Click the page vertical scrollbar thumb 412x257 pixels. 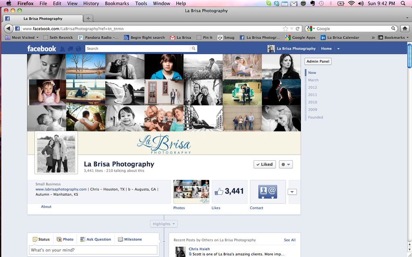coord(409,55)
